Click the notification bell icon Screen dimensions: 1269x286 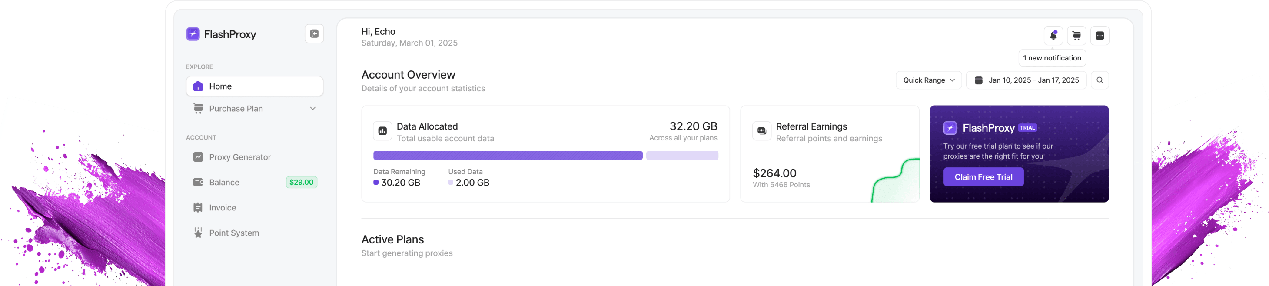coord(1053,36)
